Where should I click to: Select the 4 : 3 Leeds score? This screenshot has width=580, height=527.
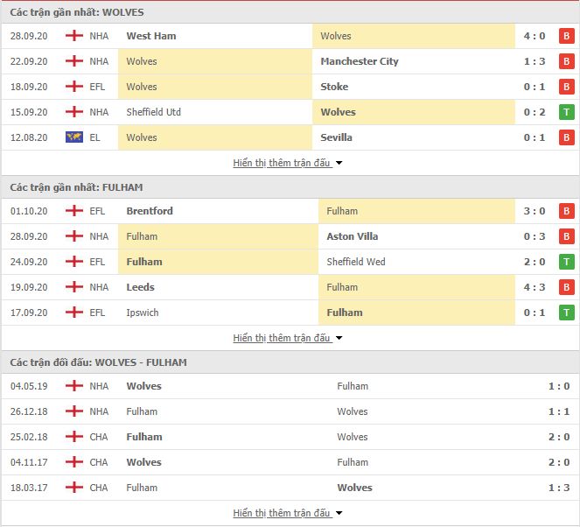535,287
